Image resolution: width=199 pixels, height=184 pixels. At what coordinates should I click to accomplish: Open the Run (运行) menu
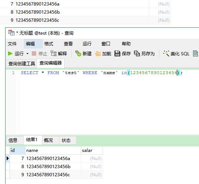click(x=87, y=44)
